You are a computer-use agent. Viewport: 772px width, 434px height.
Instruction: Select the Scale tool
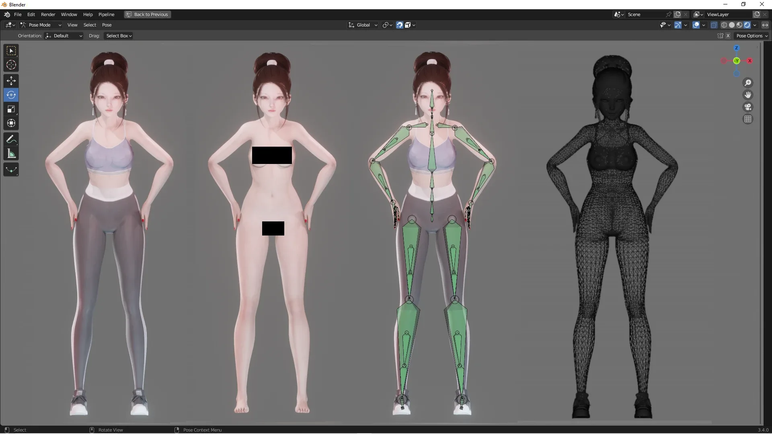point(11,109)
